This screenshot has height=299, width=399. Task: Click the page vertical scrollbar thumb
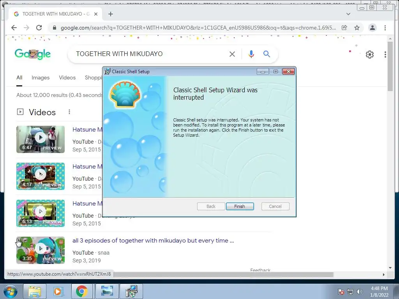point(390,66)
